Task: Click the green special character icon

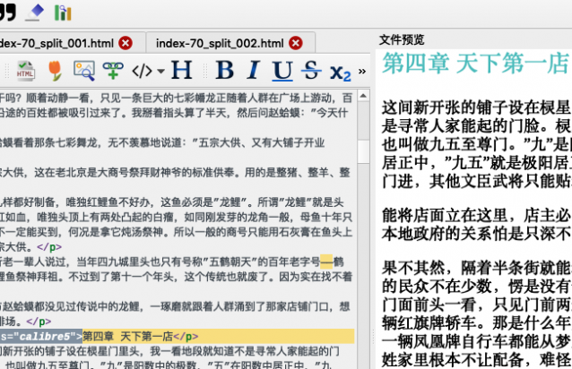Action: point(111,70)
